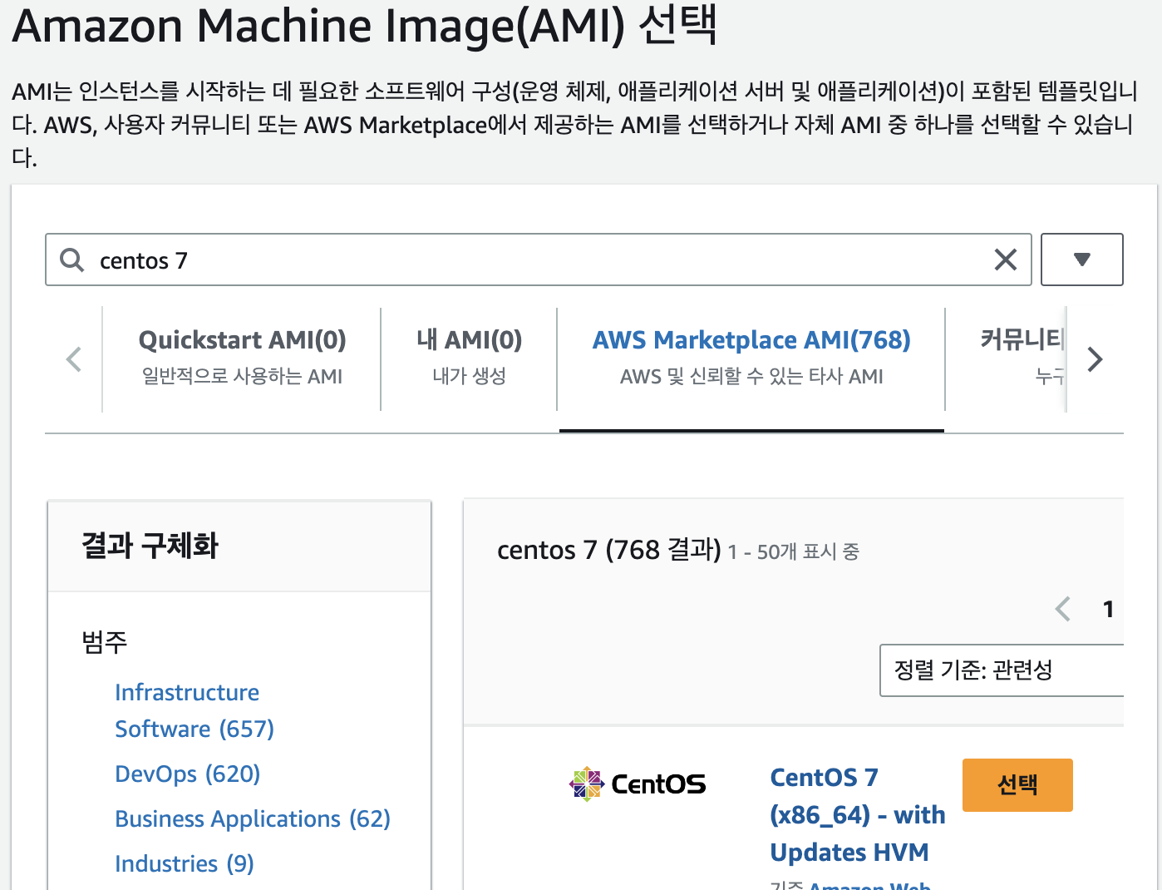Show more tabs with right chevron
Viewport: 1162px width, 890px height.
click(1095, 359)
